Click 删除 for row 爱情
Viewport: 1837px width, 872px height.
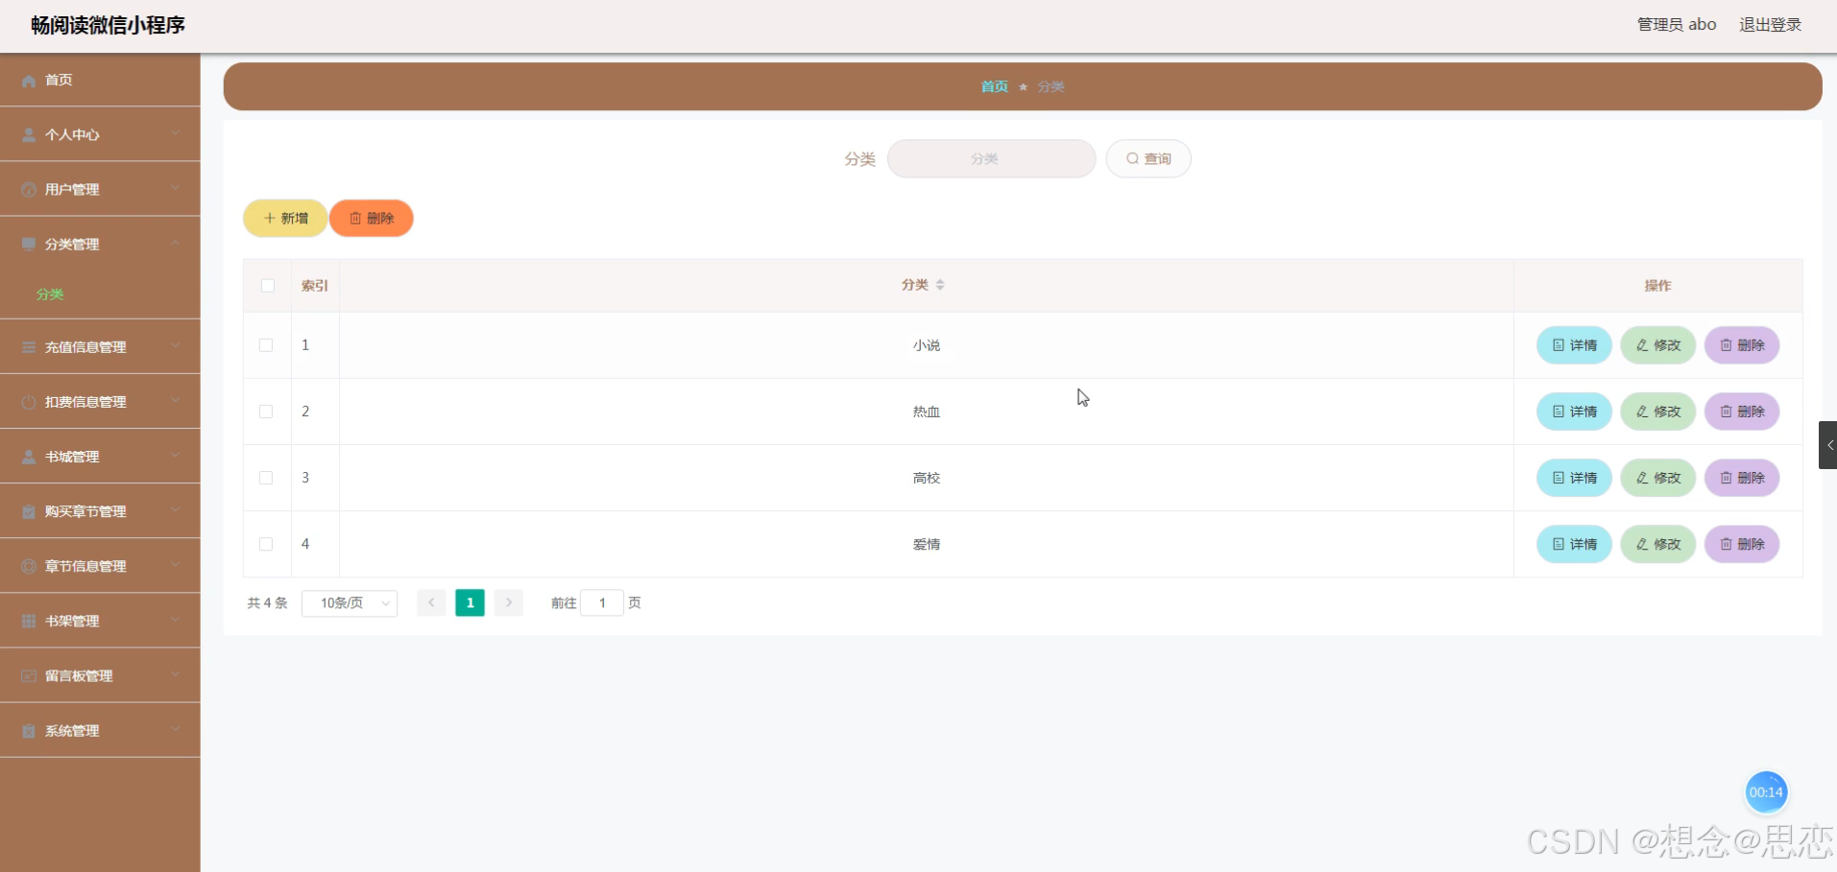[x=1742, y=544]
